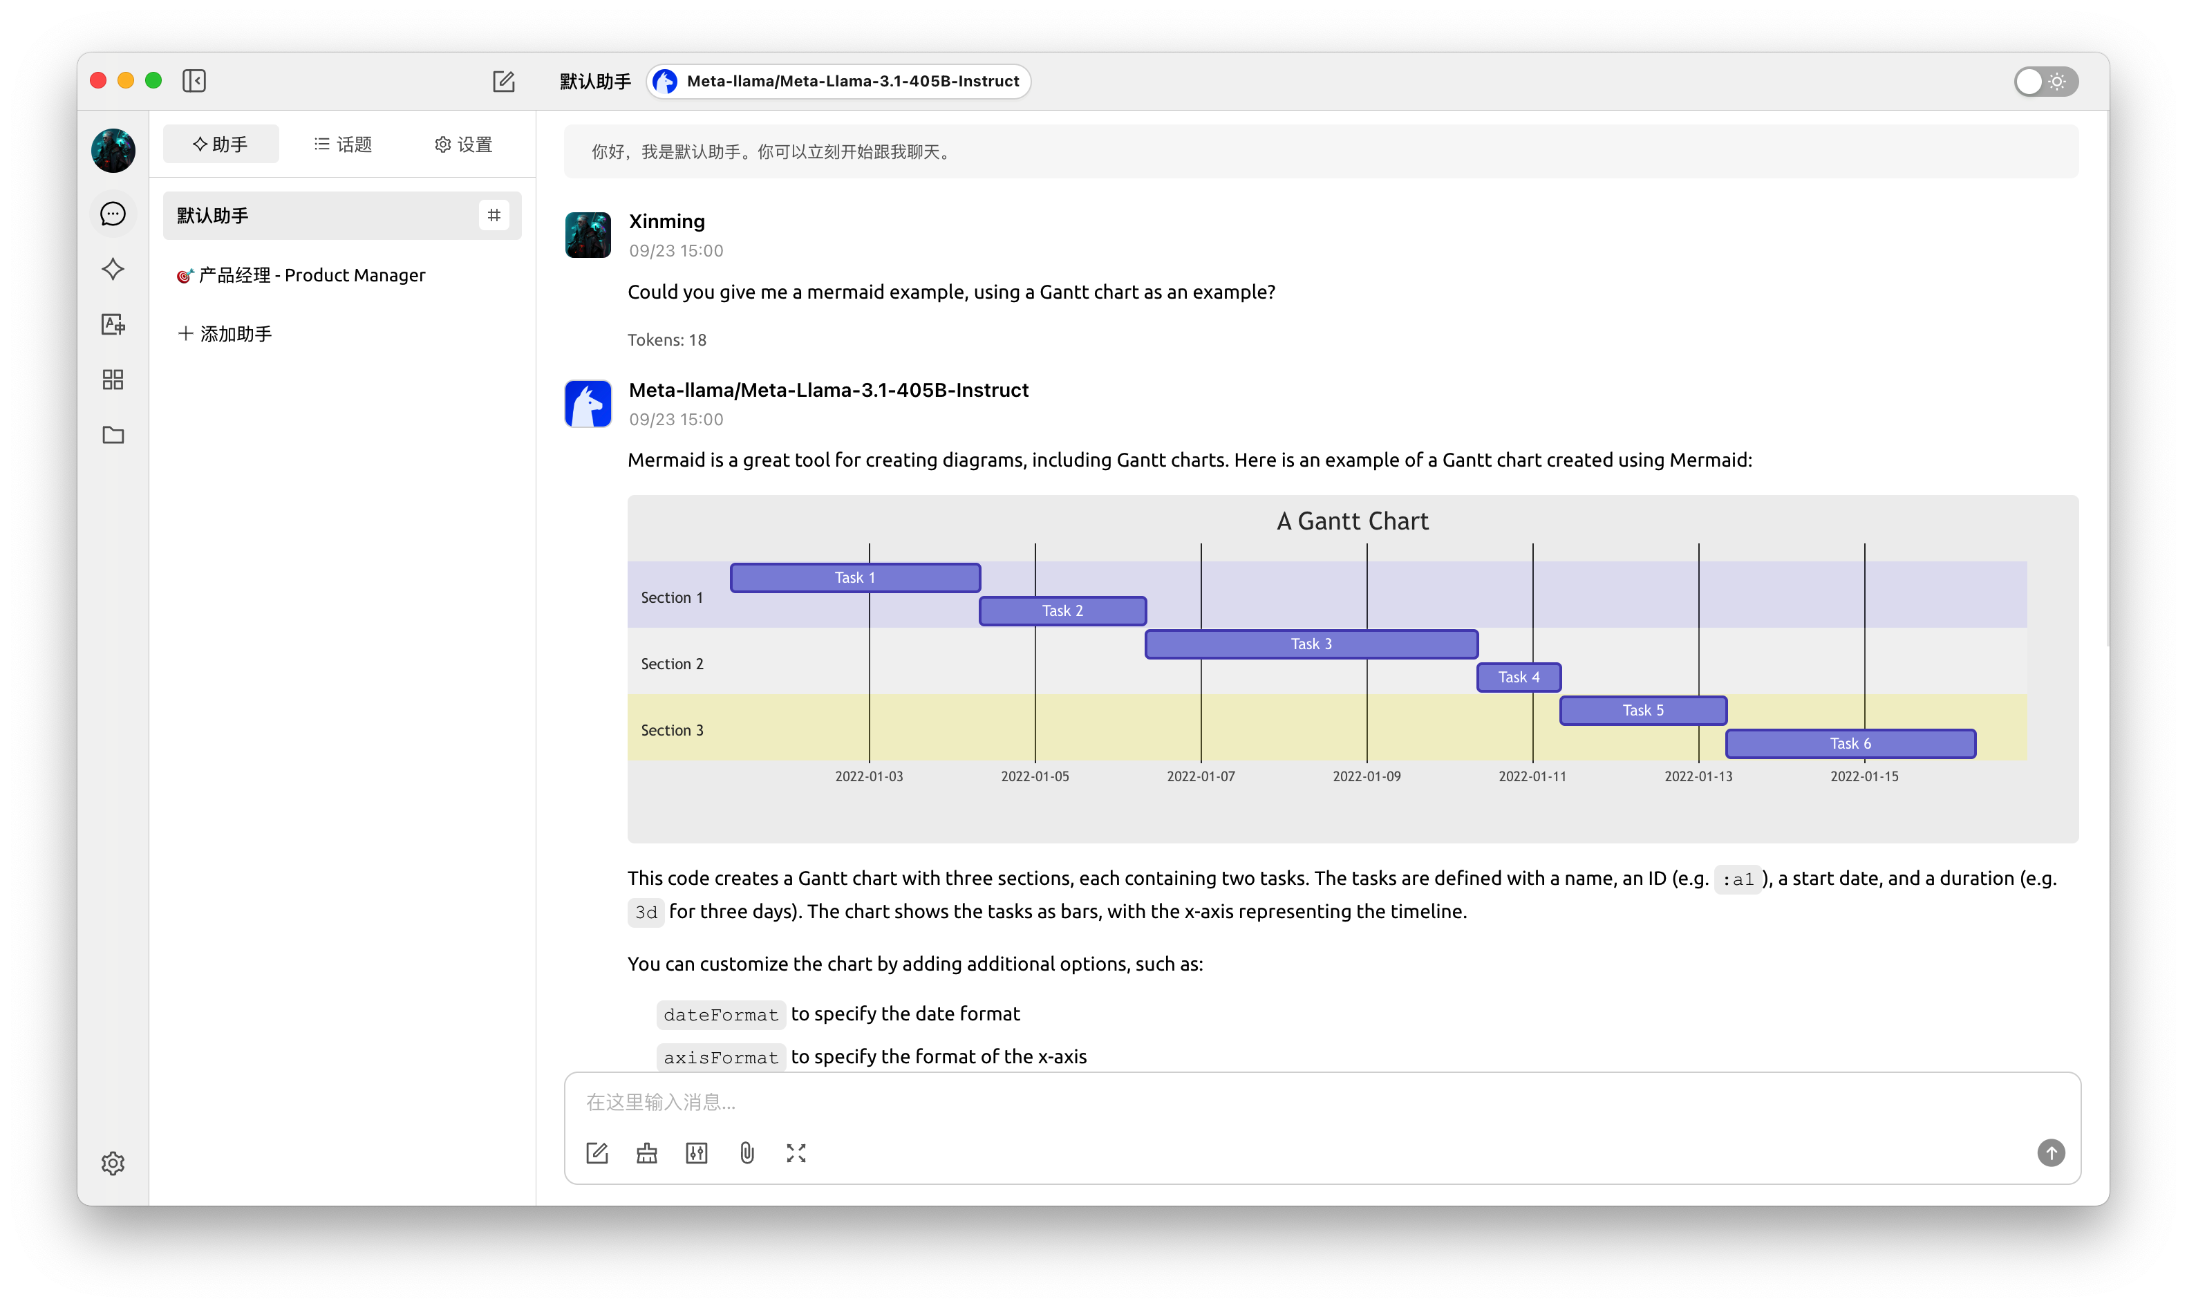The image size is (2187, 1308).
Task: Clear chat messages with broom icon
Action: click(647, 1153)
